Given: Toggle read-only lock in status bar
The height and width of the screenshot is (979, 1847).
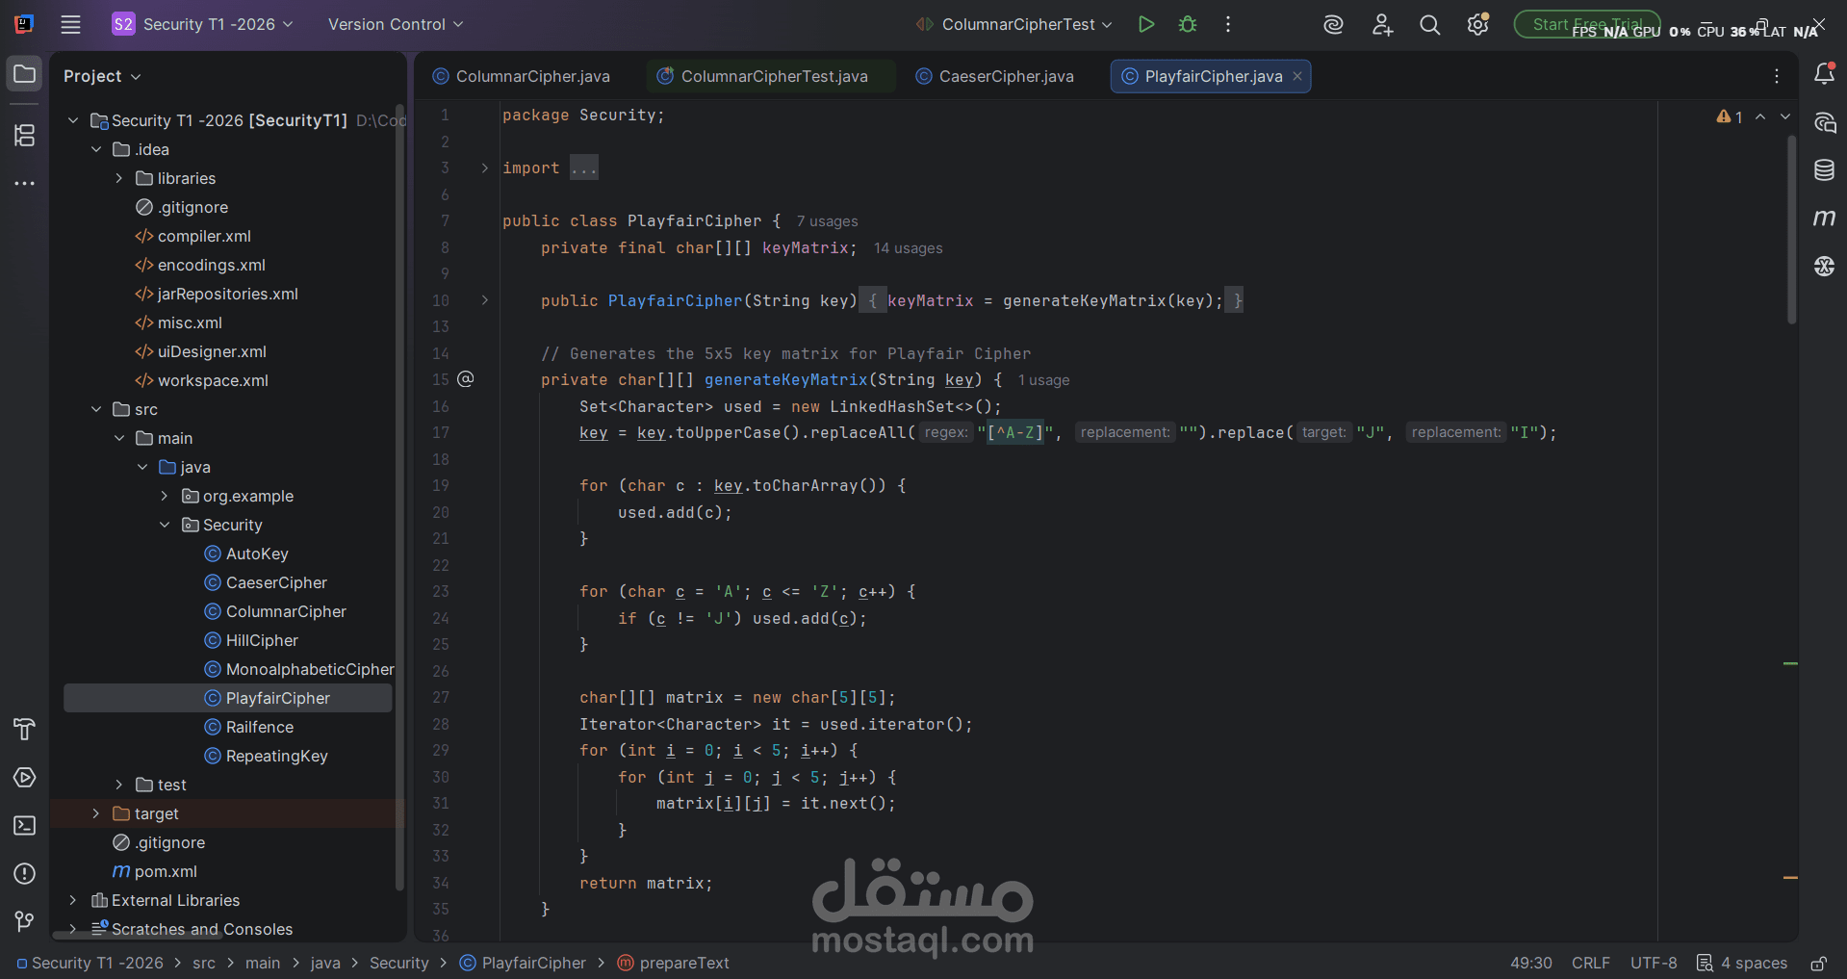Looking at the screenshot, I should pos(1819,963).
